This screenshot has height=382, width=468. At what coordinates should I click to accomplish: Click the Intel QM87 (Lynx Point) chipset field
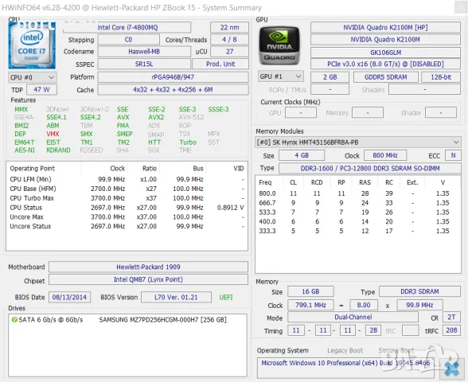pyautogui.click(x=148, y=279)
